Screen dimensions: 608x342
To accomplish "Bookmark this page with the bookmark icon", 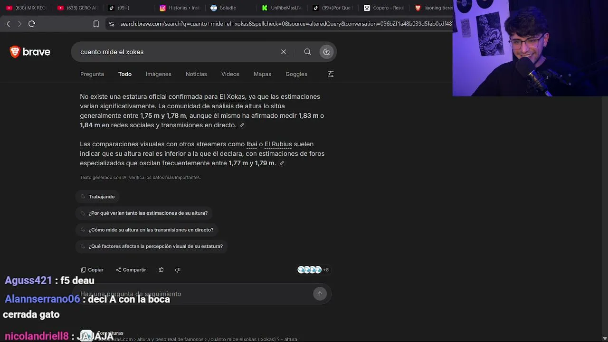I will point(96,24).
